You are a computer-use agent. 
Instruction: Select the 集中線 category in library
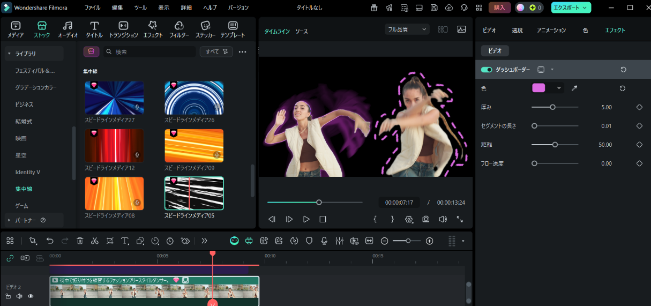(24, 189)
